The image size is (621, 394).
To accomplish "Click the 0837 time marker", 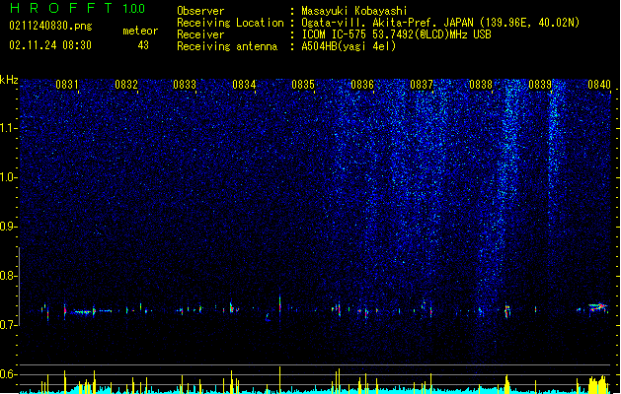I will click(x=422, y=85).
